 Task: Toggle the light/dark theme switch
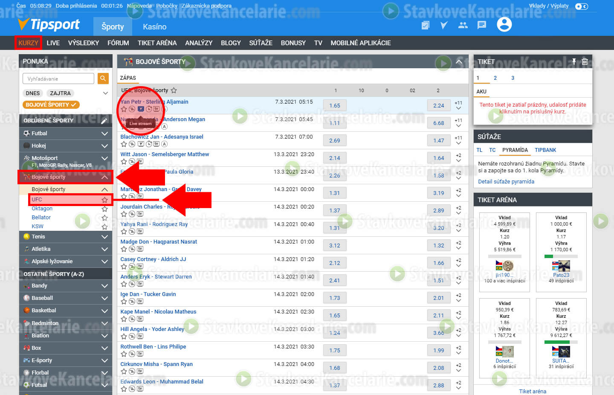tap(581, 6)
